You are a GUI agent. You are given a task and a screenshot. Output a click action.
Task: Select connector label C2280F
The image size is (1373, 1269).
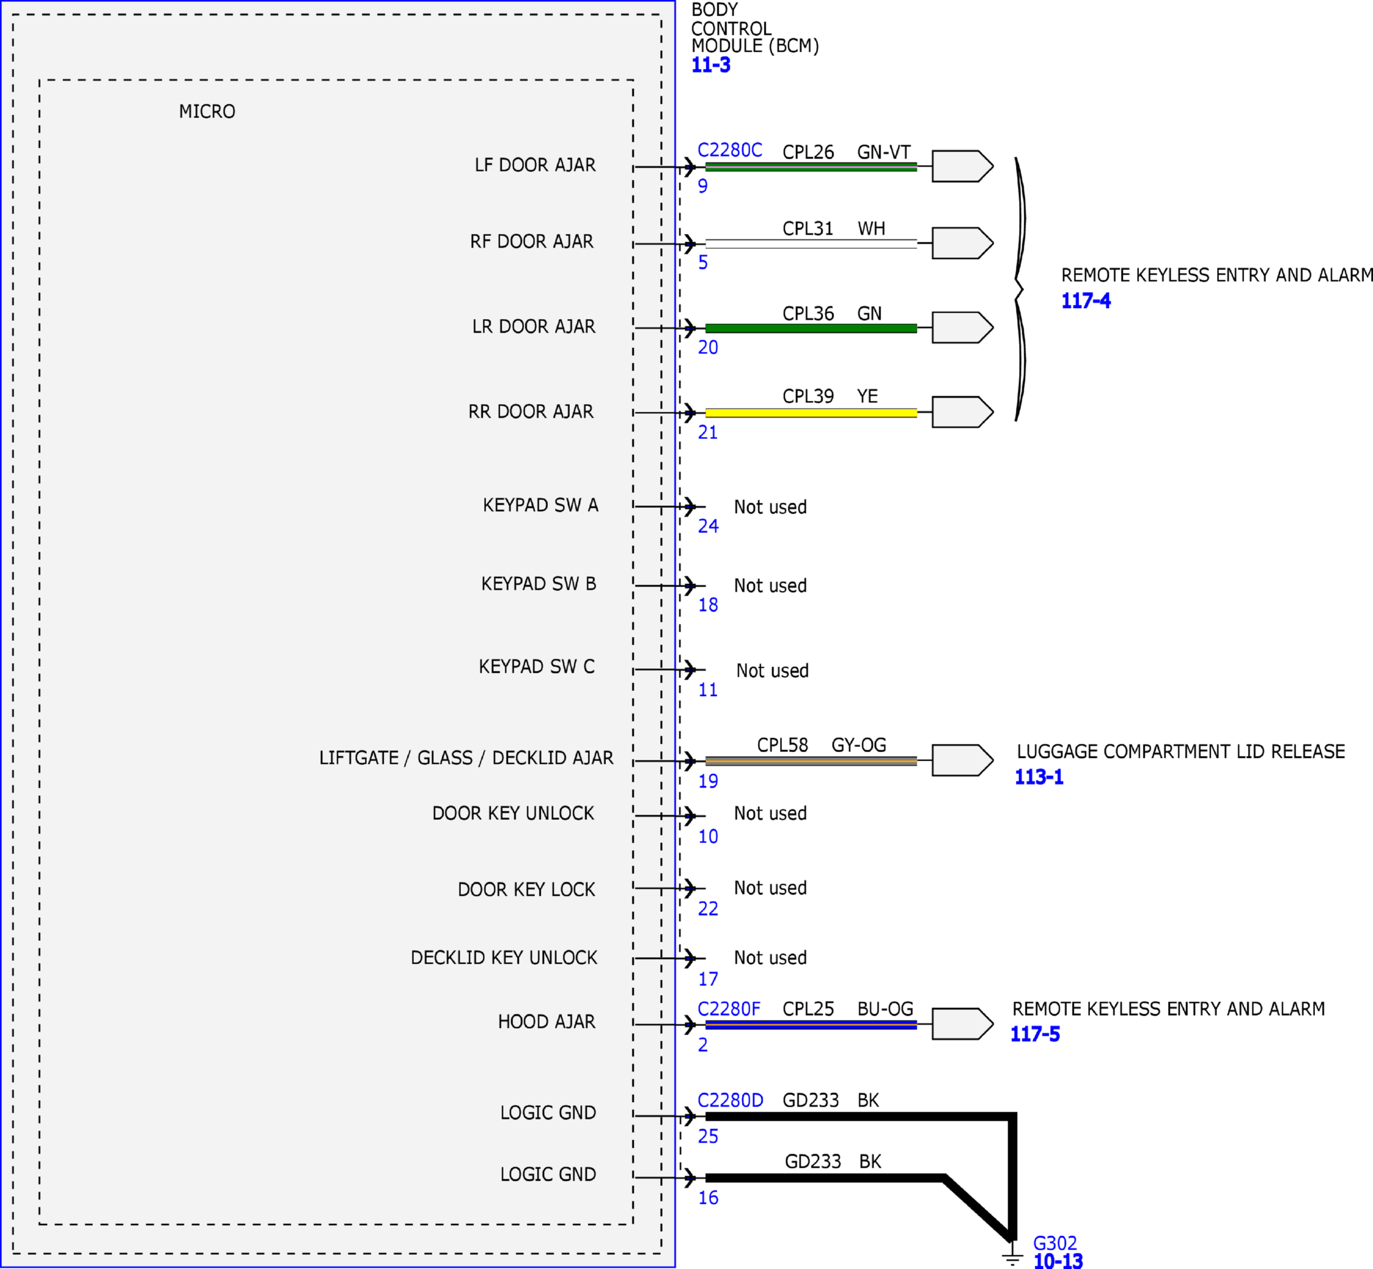(729, 1009)
